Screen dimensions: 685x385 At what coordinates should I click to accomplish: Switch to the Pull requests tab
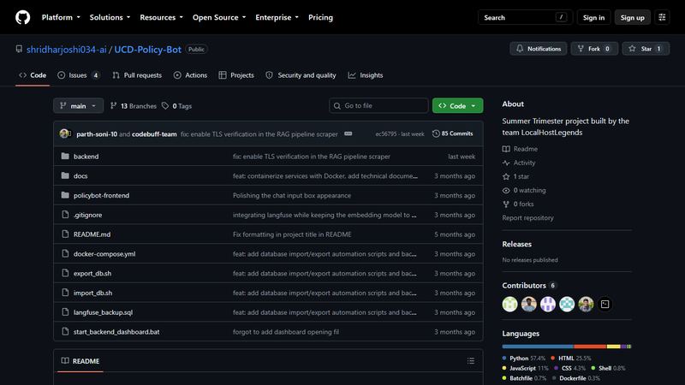pos(137,75)
